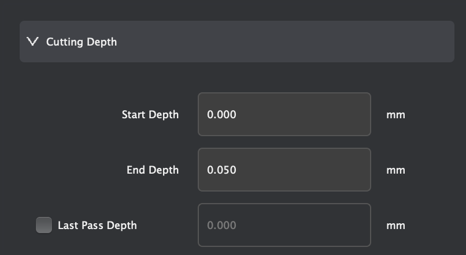
Task: Click the right end of the Last Pass Depth field
Action: pyautogui.click(x=358, y=225)
